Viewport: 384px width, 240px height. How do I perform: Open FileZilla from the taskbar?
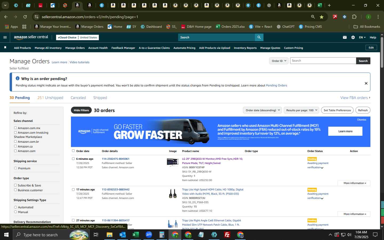click(x=227, y=235)
